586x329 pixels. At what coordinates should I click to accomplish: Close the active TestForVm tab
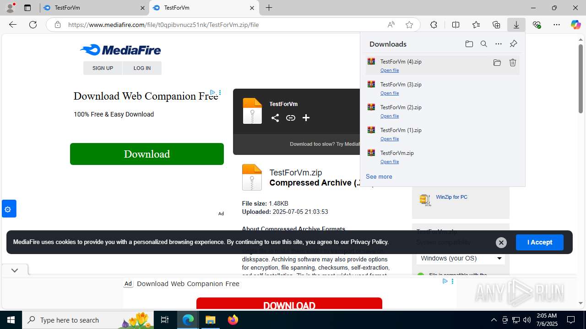tap(252, 8)
